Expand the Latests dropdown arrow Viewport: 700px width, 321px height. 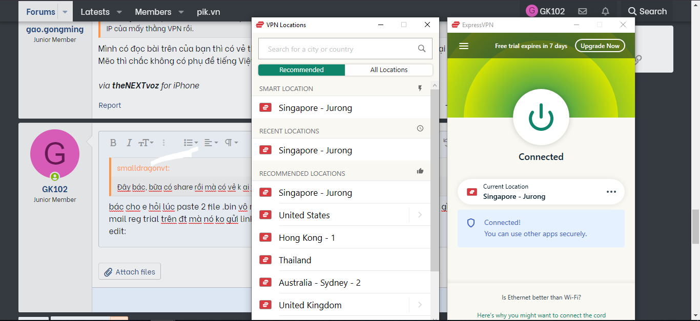[x=119, y=12]
